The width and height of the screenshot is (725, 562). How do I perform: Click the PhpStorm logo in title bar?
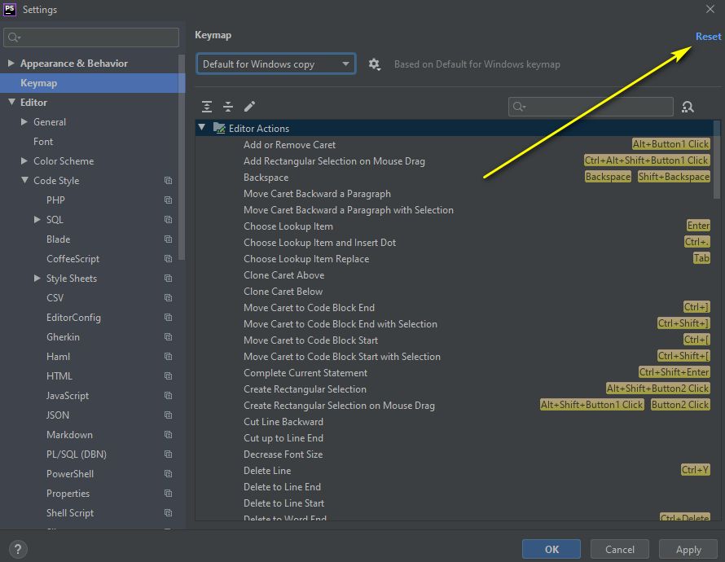point(10,9)
